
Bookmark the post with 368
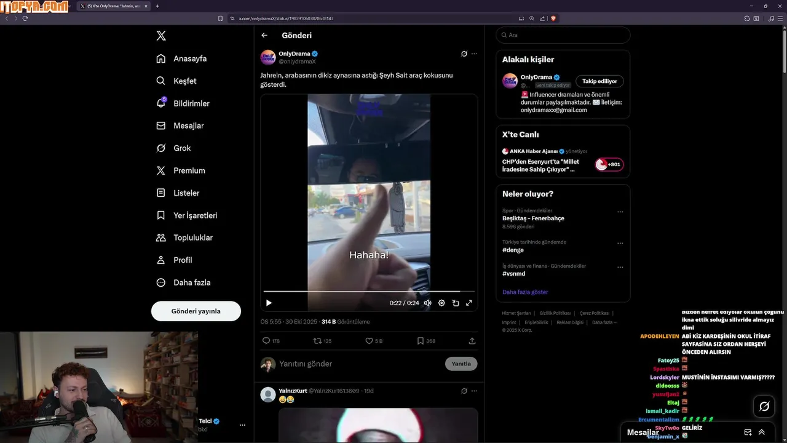point(426,341)
